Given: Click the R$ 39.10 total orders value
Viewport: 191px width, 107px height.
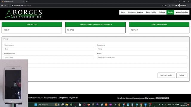Looking at the screenshot, I should click(134, 30).
